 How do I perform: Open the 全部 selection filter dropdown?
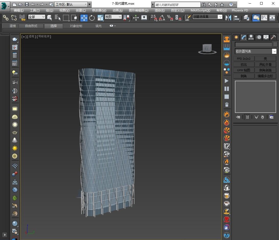[37, 17]
